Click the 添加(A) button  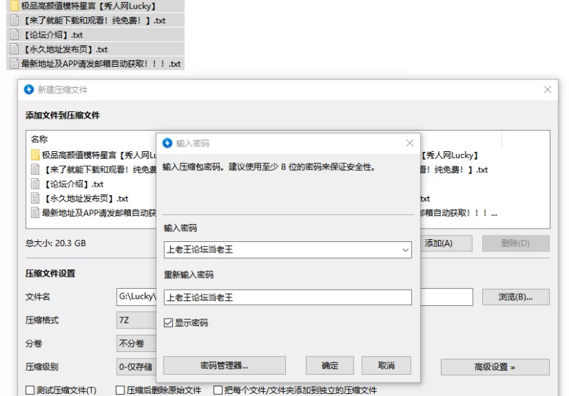click(447, 243)
